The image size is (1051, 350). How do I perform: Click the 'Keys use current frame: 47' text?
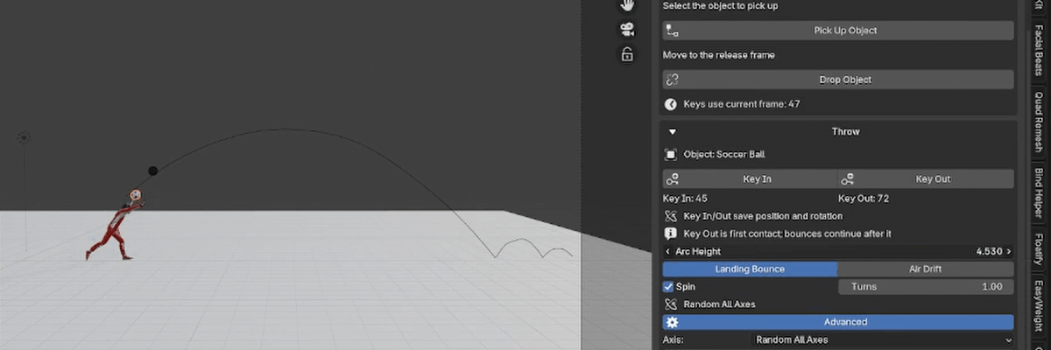pos(741,104)
